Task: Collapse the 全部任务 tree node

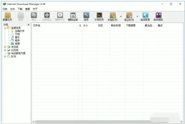Action: pos(5,28)
